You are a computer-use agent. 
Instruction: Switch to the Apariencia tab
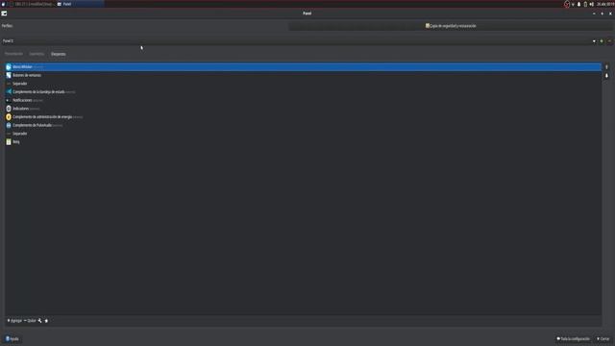pos(37,54)
